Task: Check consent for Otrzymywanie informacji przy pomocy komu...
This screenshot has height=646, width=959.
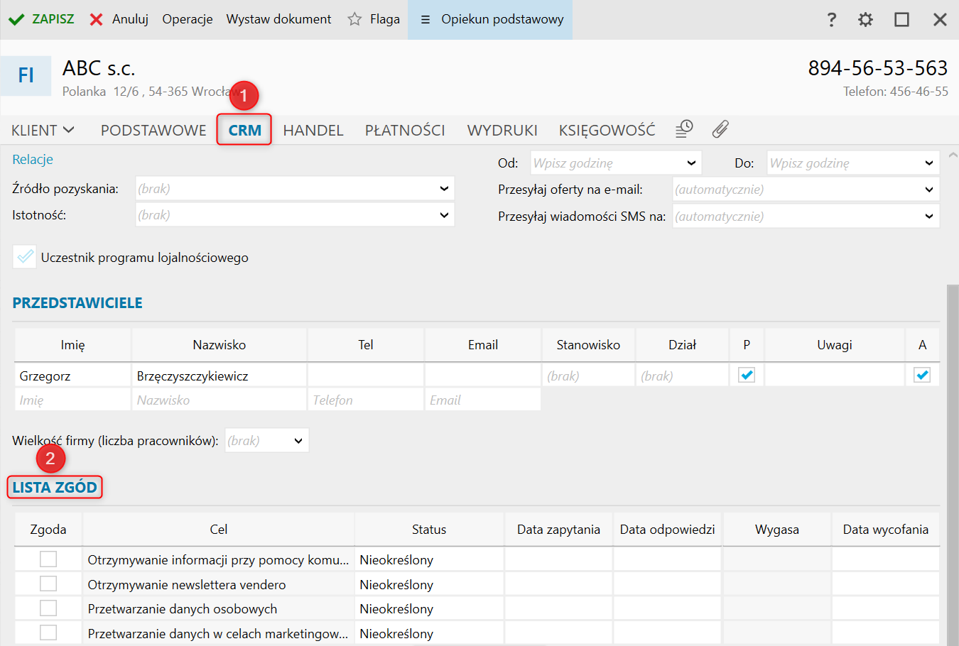Action: point(48,559)
